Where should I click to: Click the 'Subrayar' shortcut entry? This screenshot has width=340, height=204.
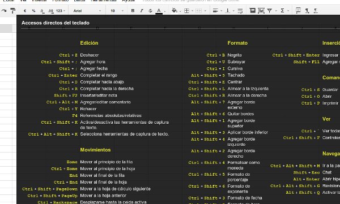click(x=236, y=62)
